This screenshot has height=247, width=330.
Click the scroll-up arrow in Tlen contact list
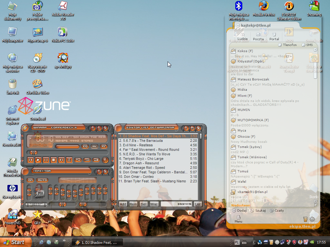(315, 50)
